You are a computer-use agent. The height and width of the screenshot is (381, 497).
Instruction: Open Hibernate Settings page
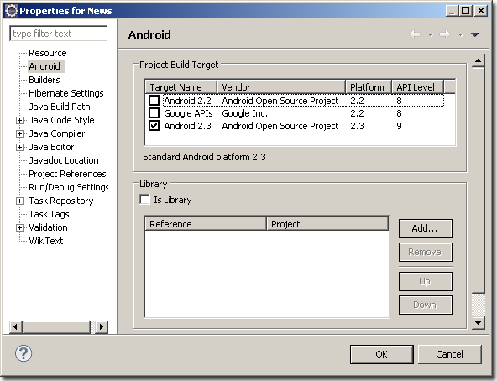point(66,93)
